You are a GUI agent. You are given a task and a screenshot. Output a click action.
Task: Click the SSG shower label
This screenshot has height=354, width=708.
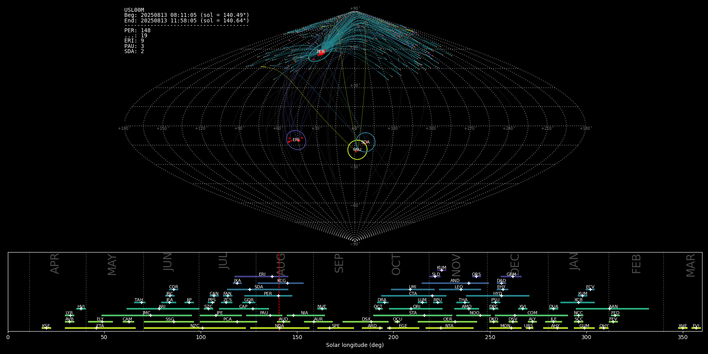point(170,319)
